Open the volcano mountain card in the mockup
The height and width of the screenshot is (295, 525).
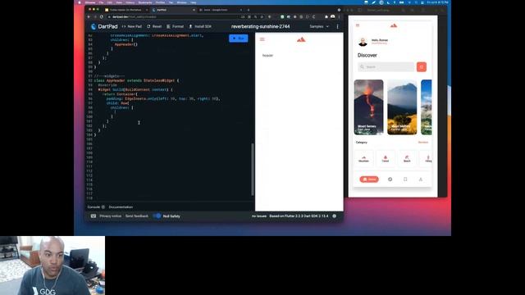(368, 107)
